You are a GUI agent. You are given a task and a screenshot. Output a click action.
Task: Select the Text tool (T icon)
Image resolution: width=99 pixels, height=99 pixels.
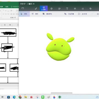(67, 9)
